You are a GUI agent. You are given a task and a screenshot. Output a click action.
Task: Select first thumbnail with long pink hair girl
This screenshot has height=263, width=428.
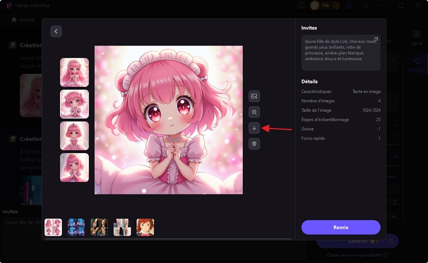(x=74, y=72)
